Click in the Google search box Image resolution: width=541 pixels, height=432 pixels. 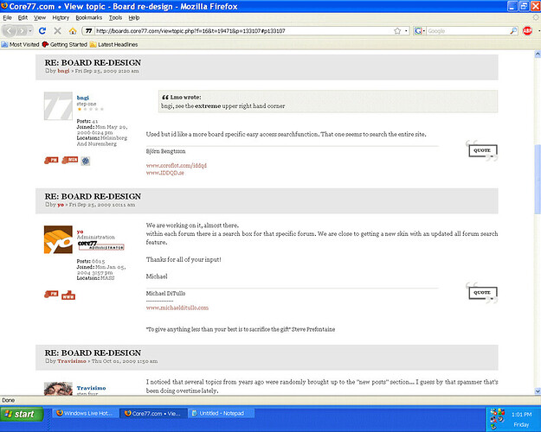(467, 31)
